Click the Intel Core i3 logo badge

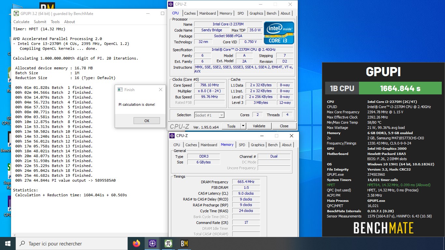279,33
